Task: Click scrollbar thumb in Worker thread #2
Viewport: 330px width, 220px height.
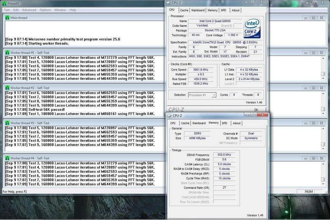Action: (323, 109)
